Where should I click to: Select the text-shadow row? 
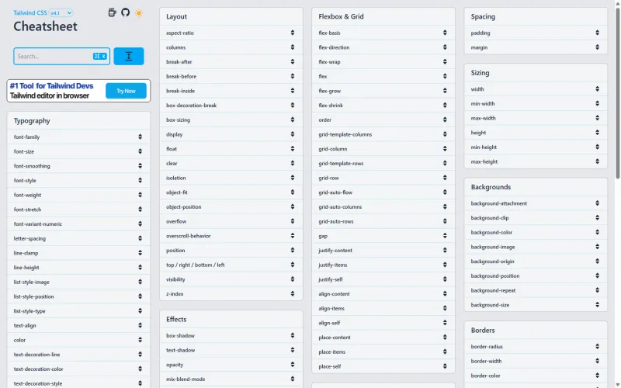[231, 350]
